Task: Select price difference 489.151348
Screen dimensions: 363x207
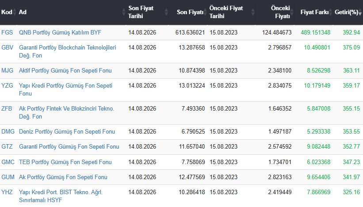Action: tap(316, 32)
